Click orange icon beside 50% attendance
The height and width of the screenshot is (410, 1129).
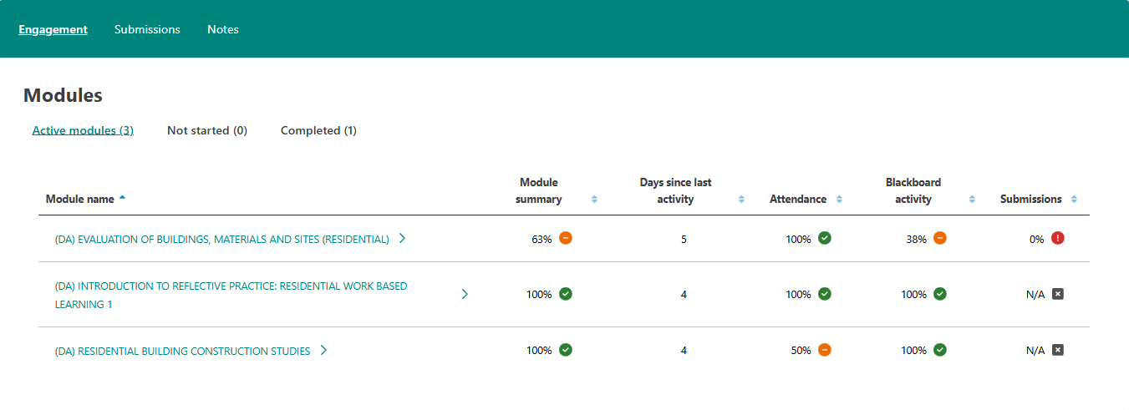point(825,350)
